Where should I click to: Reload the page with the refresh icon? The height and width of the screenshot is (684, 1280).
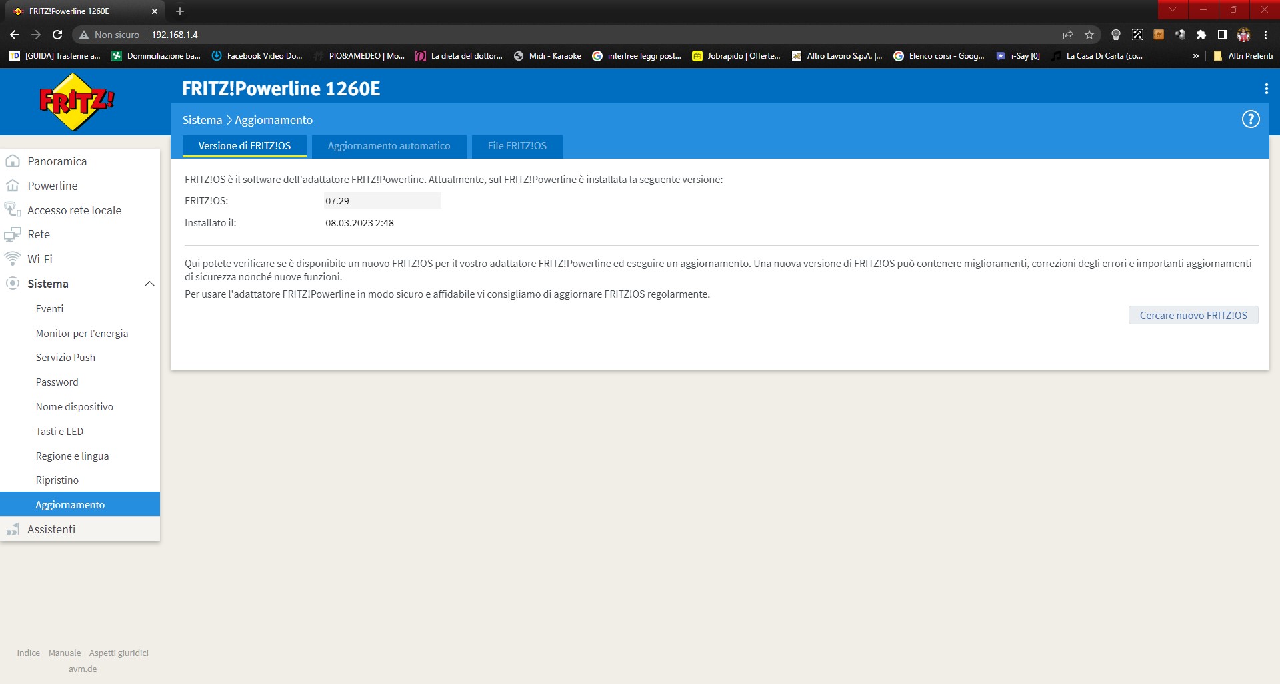57,35
